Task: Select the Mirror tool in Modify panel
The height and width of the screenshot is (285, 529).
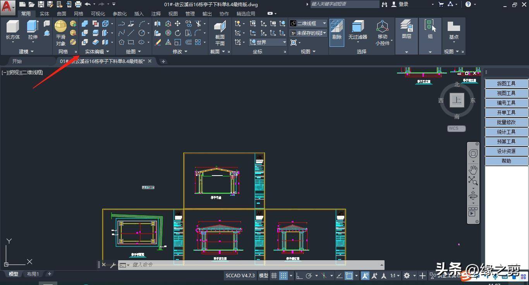Action: coord(158,24)
